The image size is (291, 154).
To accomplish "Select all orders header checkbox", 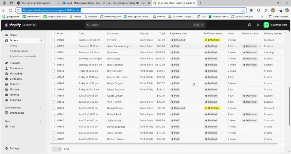I will pos(53,33).
